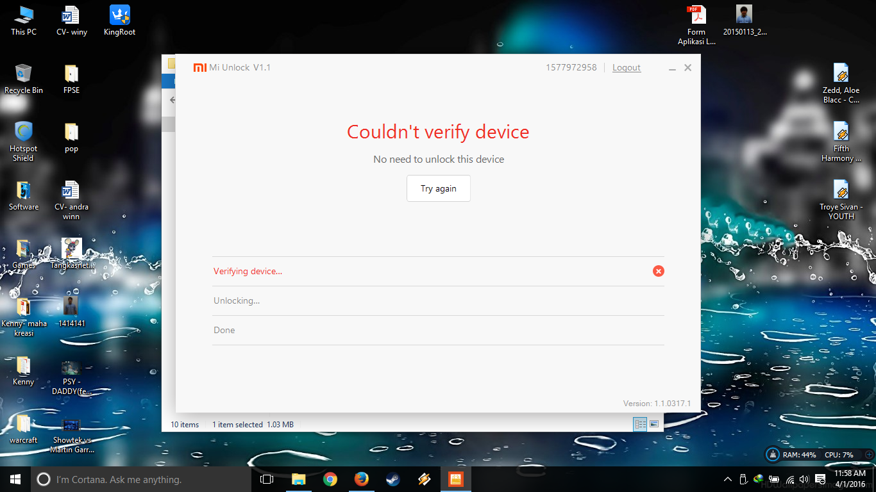Click the Try again button
Image resolution: width=876 pixels, height=492 pixels.
pyautogui.click(x=439, y=188)
